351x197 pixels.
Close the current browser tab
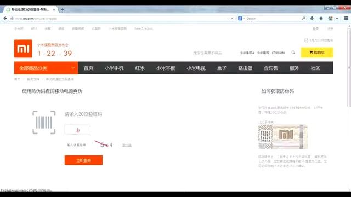click(54, 10)
